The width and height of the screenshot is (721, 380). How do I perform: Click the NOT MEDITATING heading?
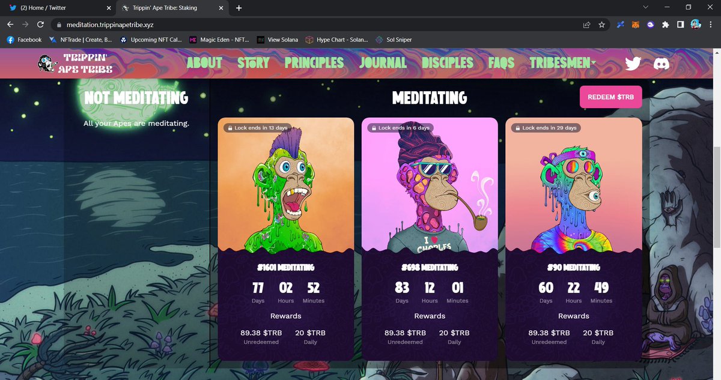click(x=136, y=98)
